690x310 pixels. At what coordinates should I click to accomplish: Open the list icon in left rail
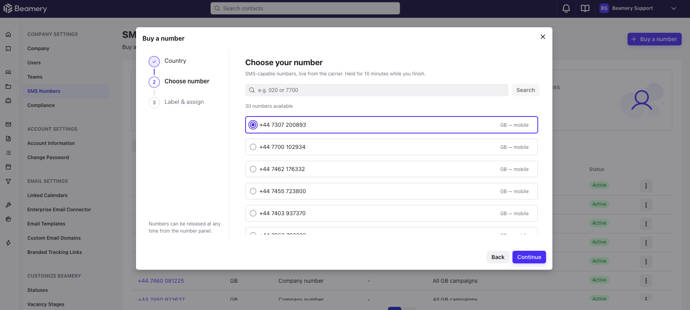[8, 153]
